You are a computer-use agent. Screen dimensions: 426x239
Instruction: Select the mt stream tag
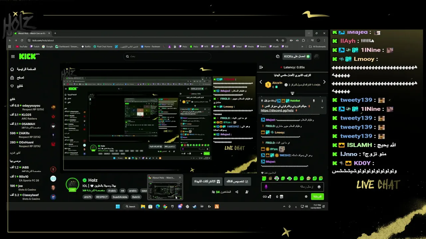coord(122,191)
